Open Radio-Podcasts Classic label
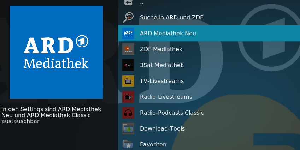The image size is (300, 150). click(172, 113)
